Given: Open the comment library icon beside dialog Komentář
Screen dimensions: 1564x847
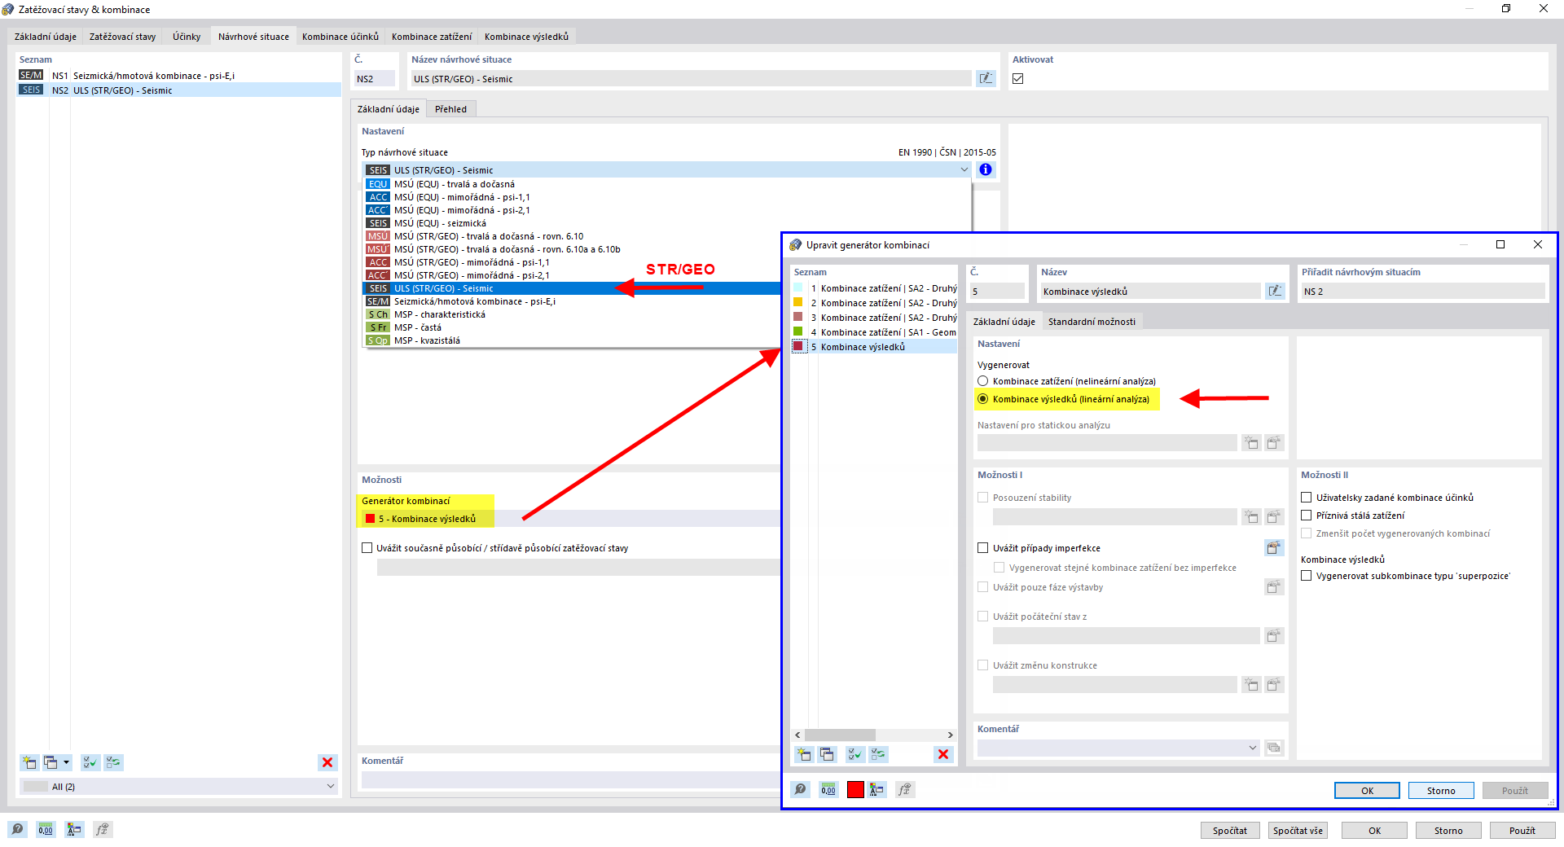Looking at the screenshot, I should click(1274, 748).
